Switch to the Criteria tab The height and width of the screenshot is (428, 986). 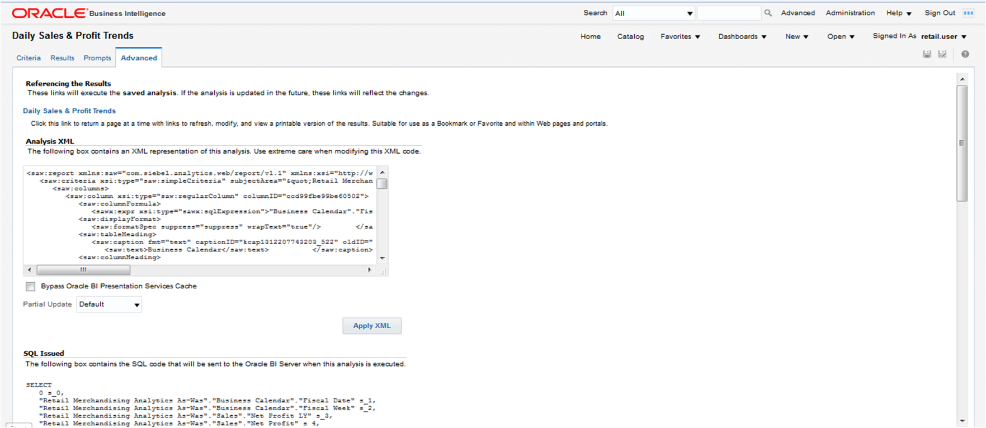point(29,58)
